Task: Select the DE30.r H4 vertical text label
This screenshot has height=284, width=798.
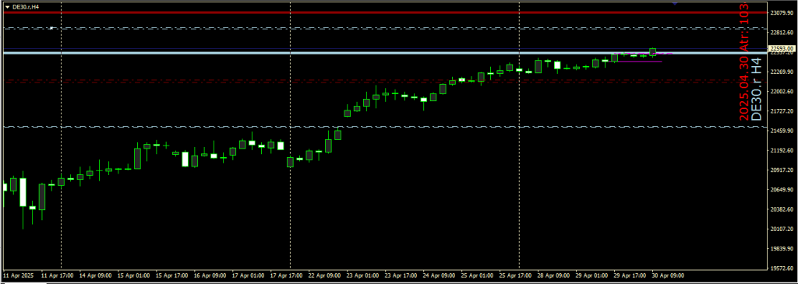Action: pos(757,89)
